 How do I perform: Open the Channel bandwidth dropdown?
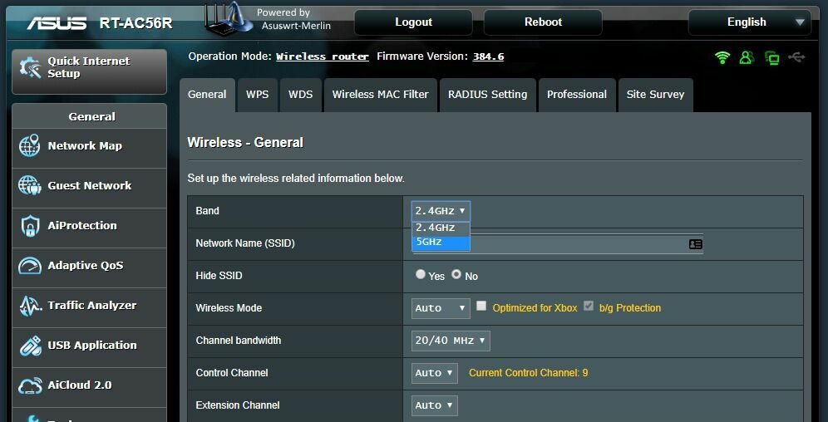point(451,341)
